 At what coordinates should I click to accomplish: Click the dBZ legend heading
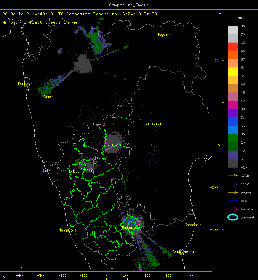coord(241,18)
